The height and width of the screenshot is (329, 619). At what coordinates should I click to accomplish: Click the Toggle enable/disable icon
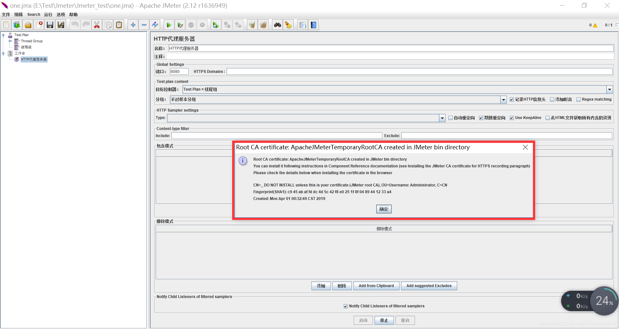155,25
